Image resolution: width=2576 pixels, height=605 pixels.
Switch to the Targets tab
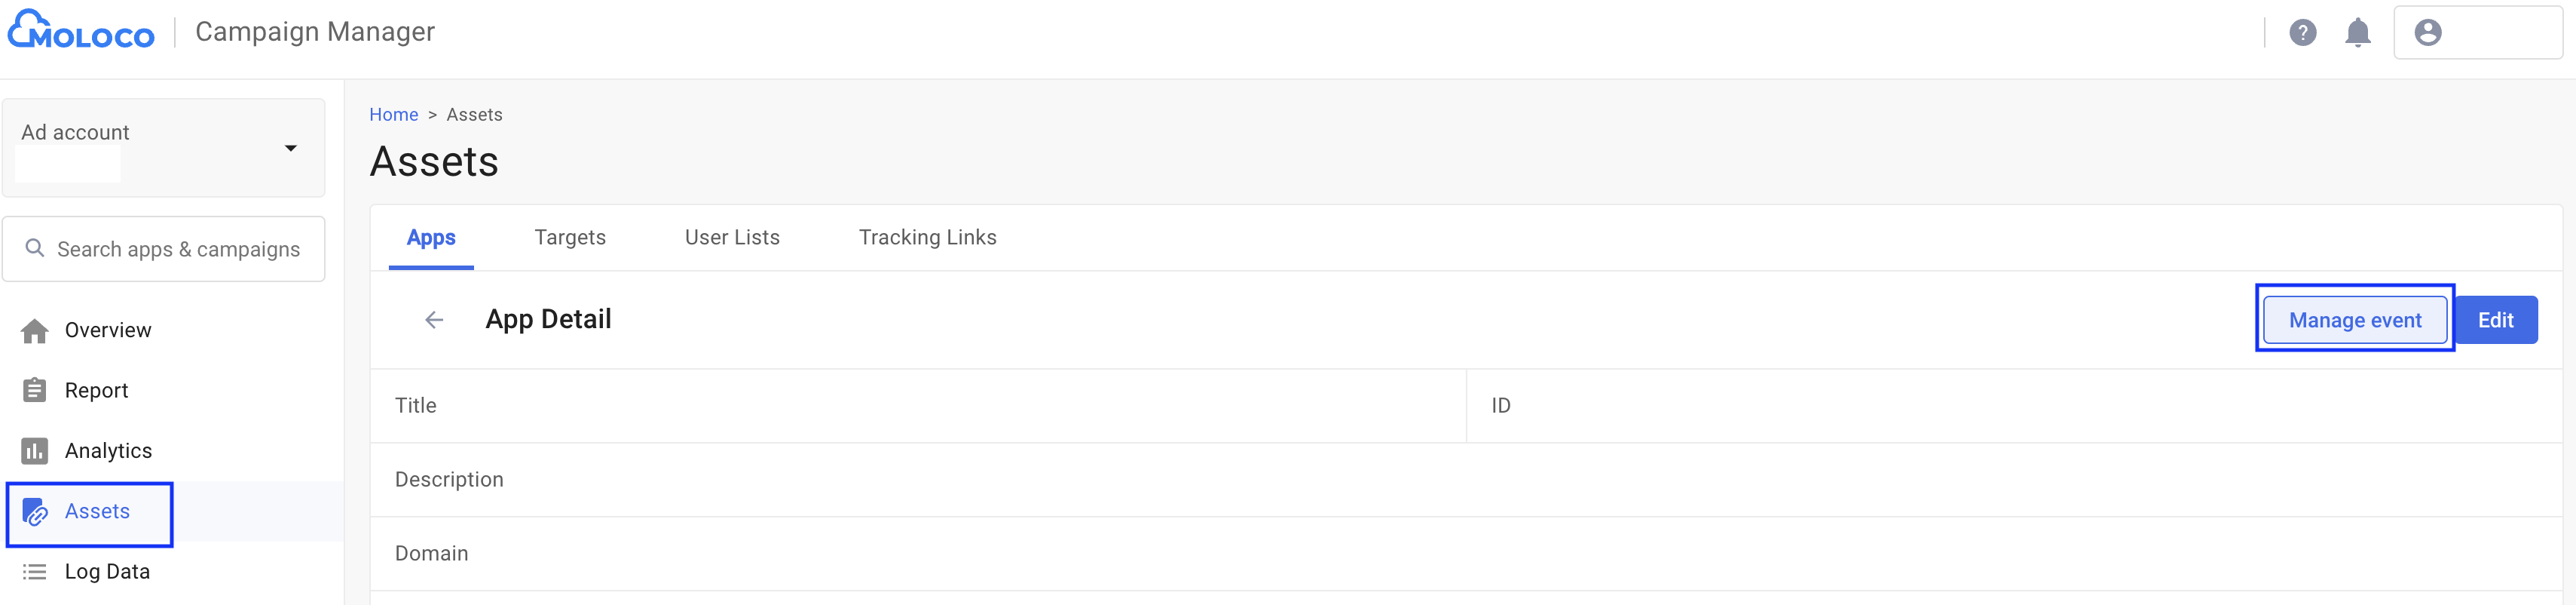tap(570, 238)
